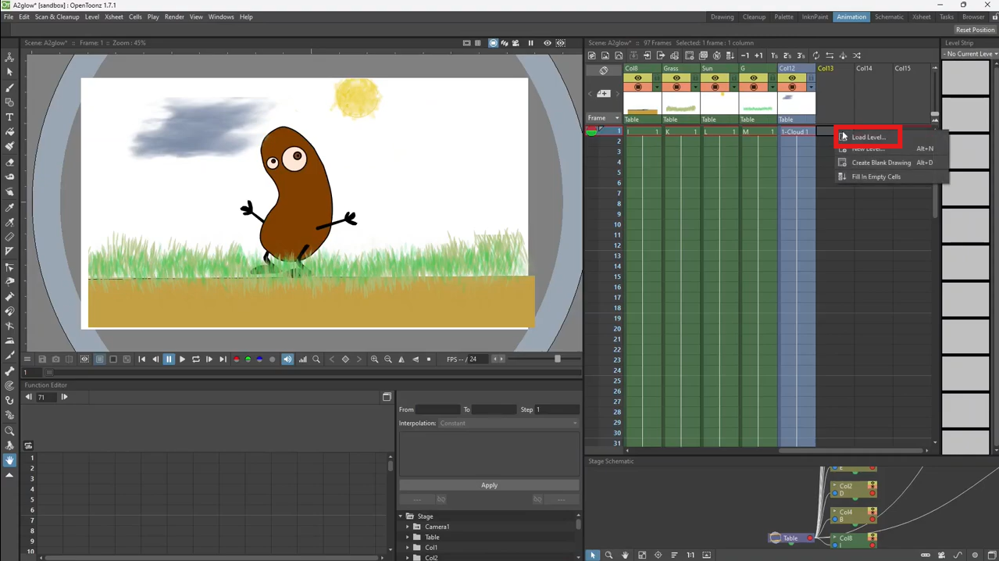999x561 pixels.
Task: Click the Loop playback icon
Action: (x=196, y=359)
